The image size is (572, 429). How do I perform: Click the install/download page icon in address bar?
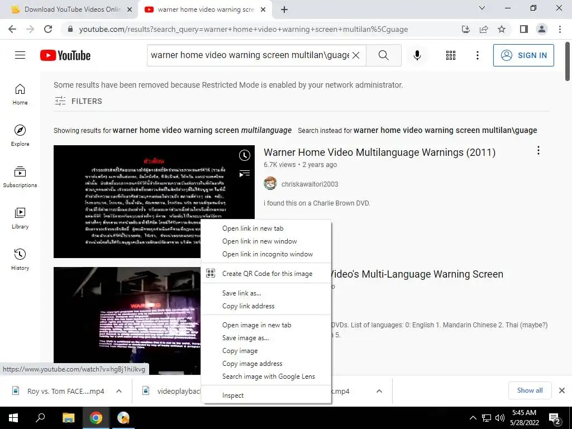tap(466, 29)
